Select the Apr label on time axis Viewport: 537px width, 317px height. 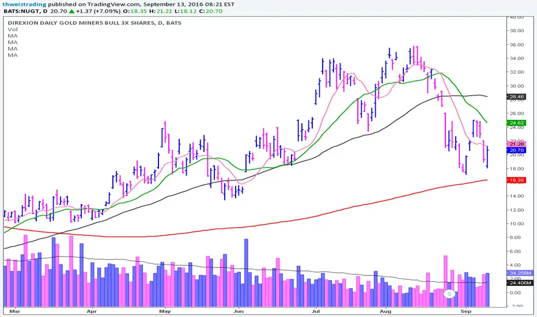[x=92, y=311]
